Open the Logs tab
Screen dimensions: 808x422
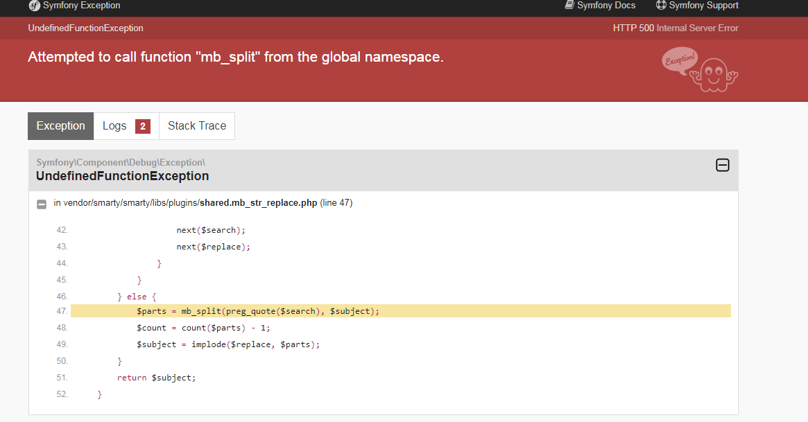126,126
